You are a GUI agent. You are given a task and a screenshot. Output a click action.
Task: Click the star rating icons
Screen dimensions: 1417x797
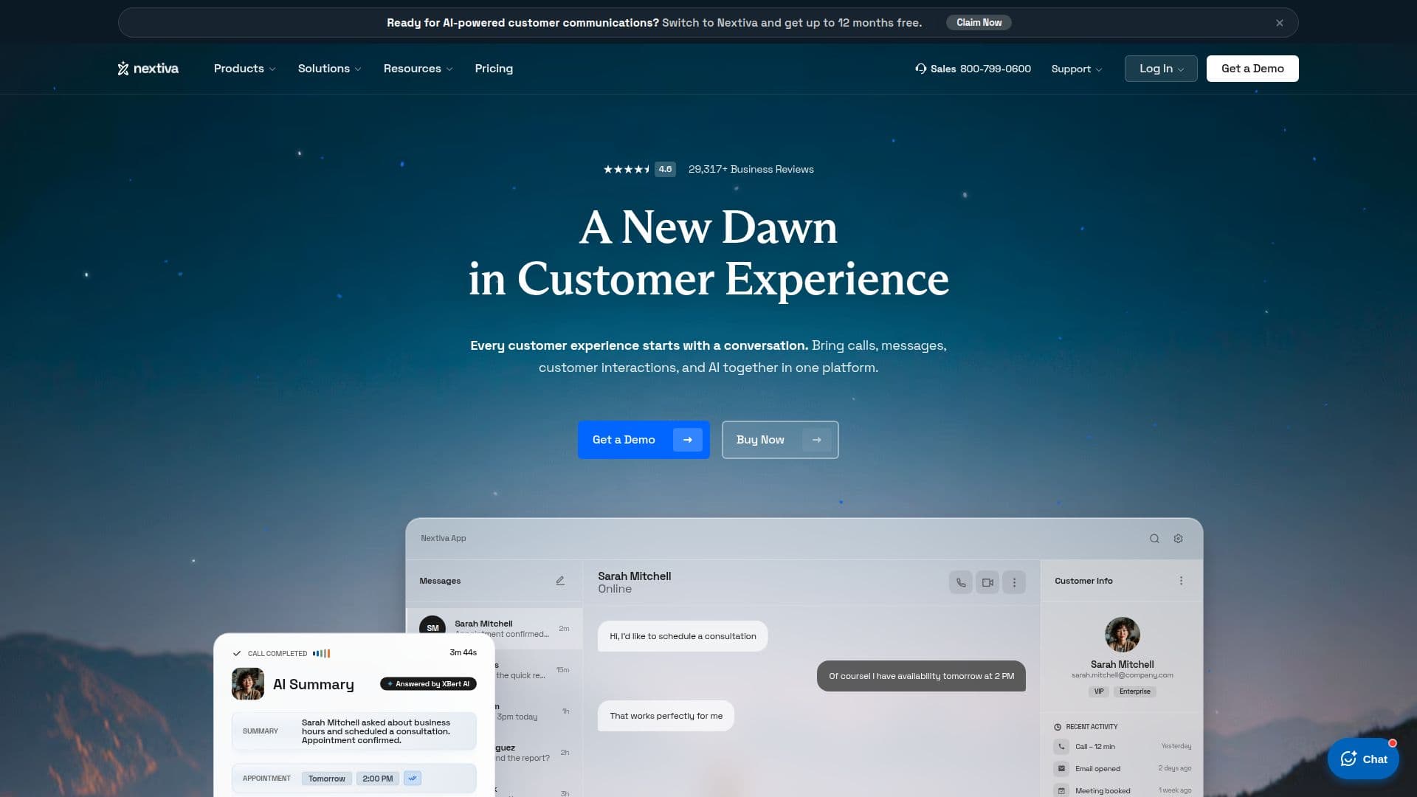point(626,169)
